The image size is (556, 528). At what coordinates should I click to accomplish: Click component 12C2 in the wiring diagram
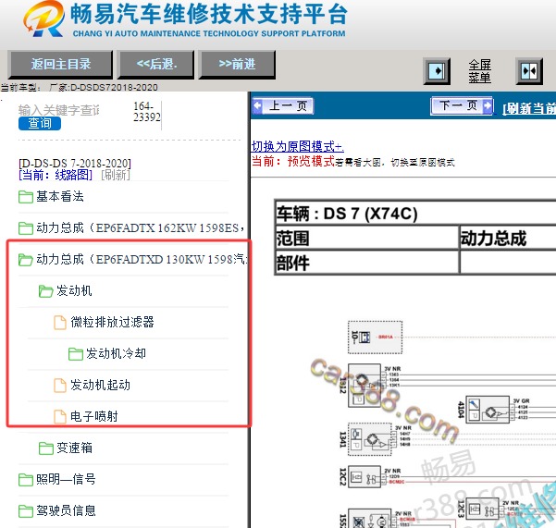tap(364, 477)
